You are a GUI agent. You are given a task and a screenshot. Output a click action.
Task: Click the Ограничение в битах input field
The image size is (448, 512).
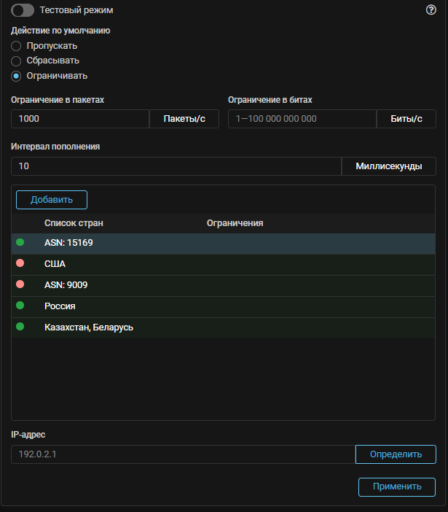click(x=302, y=118)
